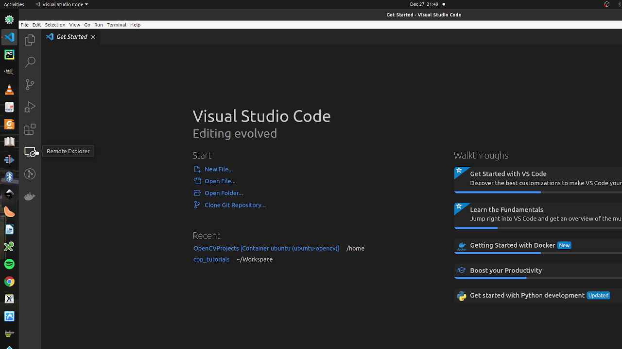Open the Docker view in activity bar
Viewport: 622px width, 349px height.
coord(30,196)
